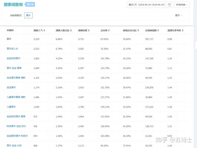Screen dimensions: 197x148
Task: Open the 所有终端 device dropdown
Action: [182, 5]
